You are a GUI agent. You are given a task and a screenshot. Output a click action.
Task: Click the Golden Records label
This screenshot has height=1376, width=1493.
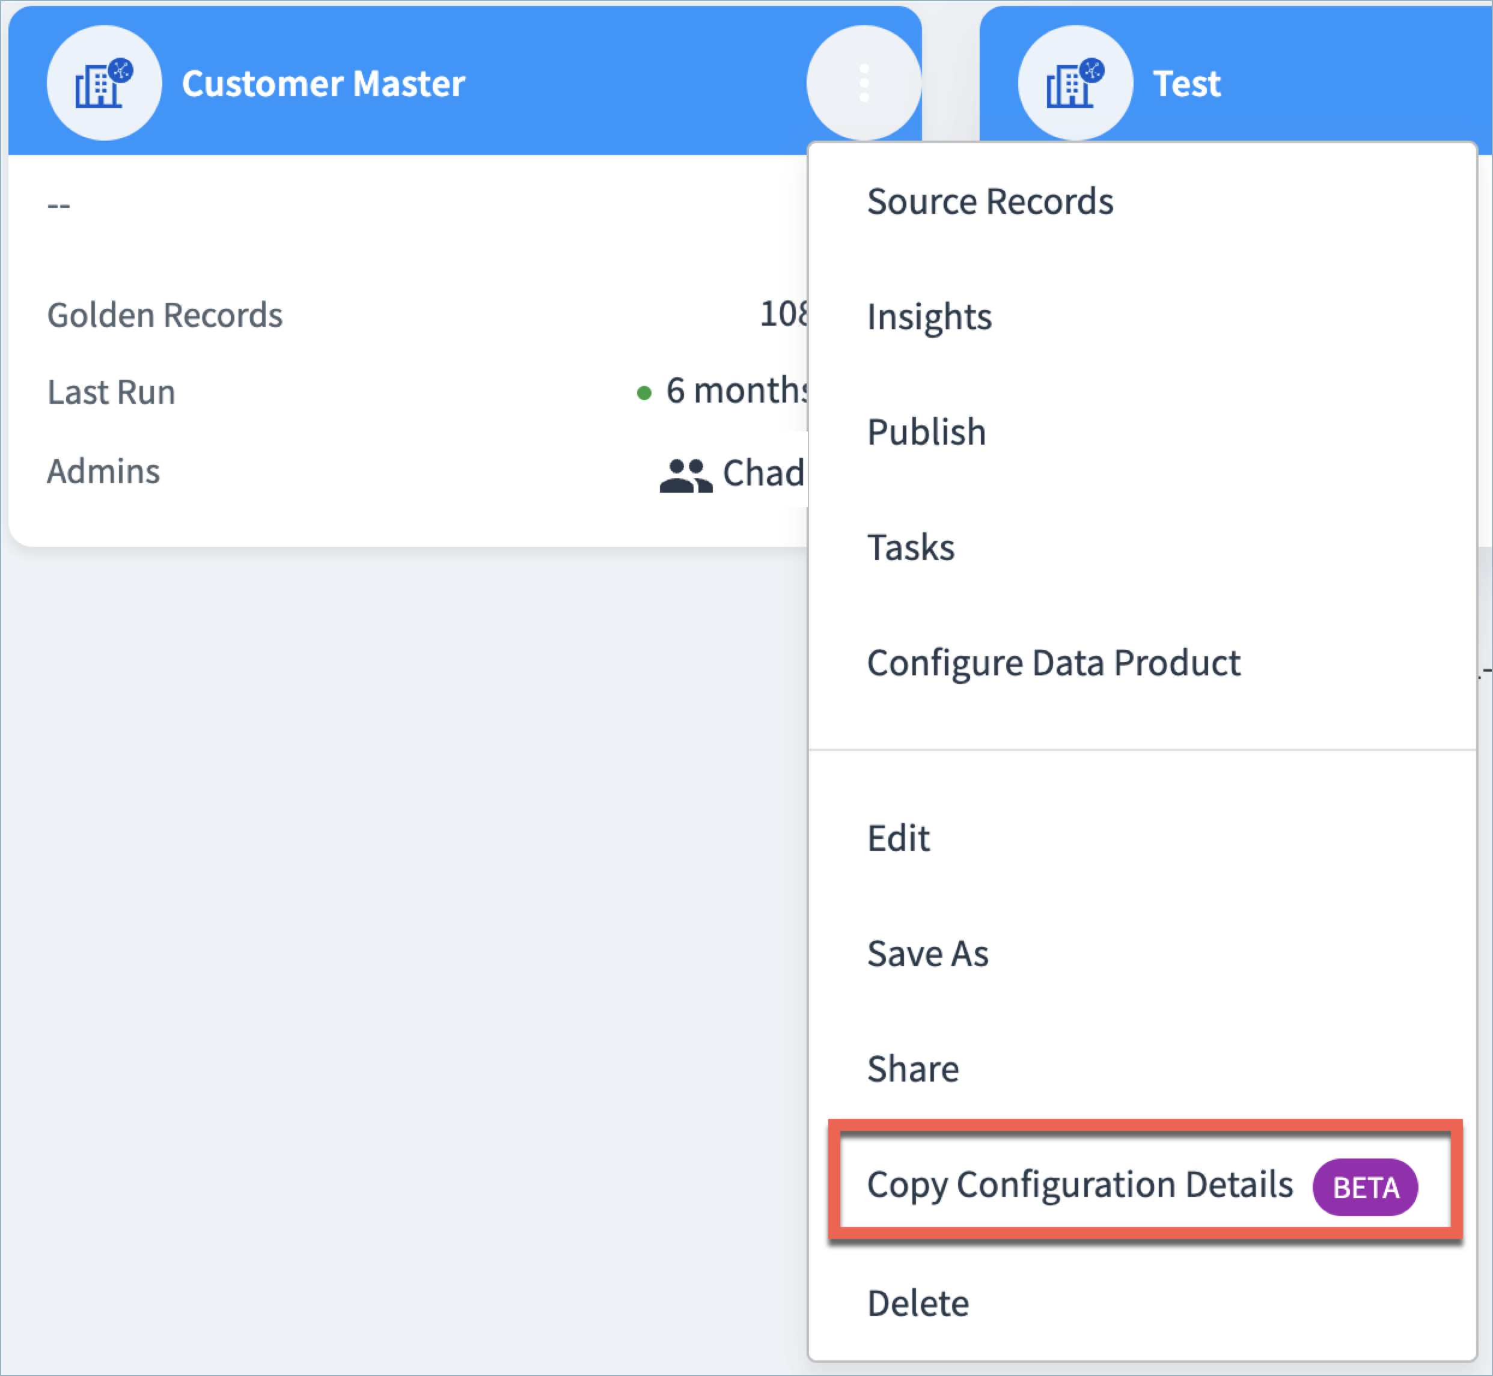[165, 315]
